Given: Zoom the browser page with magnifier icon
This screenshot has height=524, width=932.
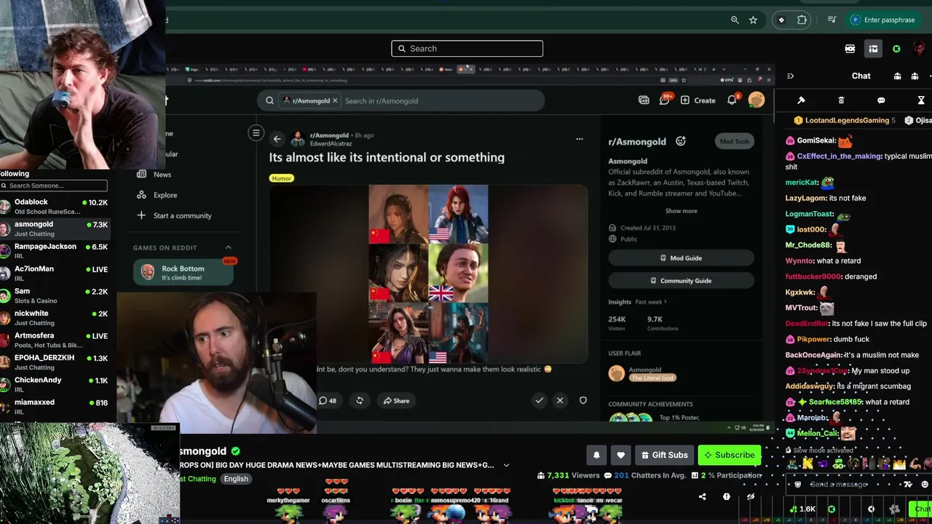Looking at the screenshot, I should (735, 20).
